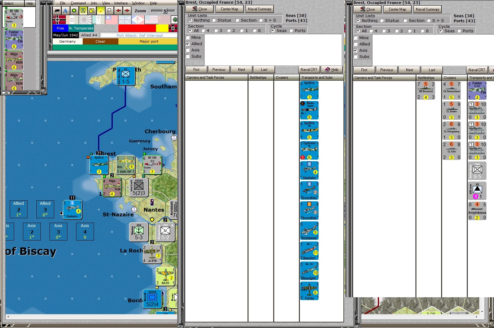Select the German flag in the flag bar
494x328 pixels.
click(59, 20)
